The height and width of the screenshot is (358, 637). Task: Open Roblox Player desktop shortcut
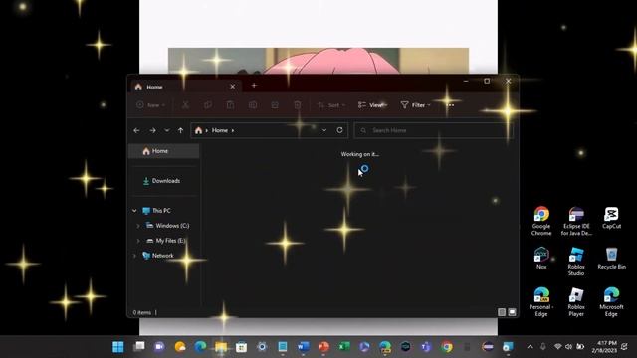tap(576, 302)
